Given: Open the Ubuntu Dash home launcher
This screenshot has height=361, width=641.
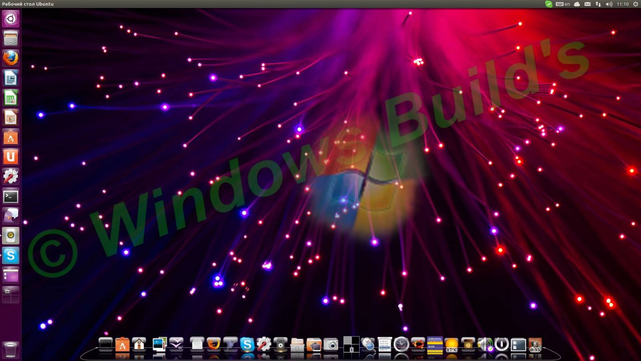Looking at the screenshot, I should pyautogui.click(x=11, y=18).
